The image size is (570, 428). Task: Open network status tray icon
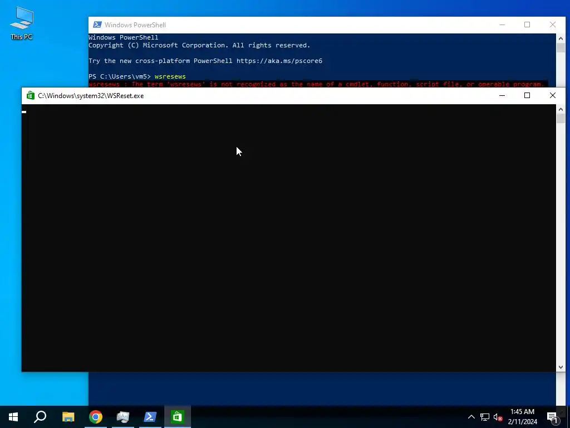(x=485, y=417)
